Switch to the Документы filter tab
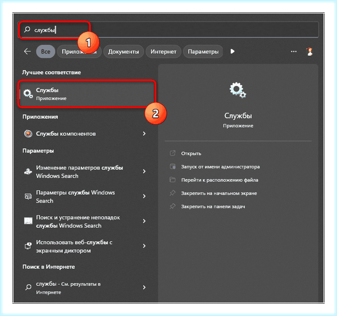This screenshot has height=316, width=337. coord(124,52)
